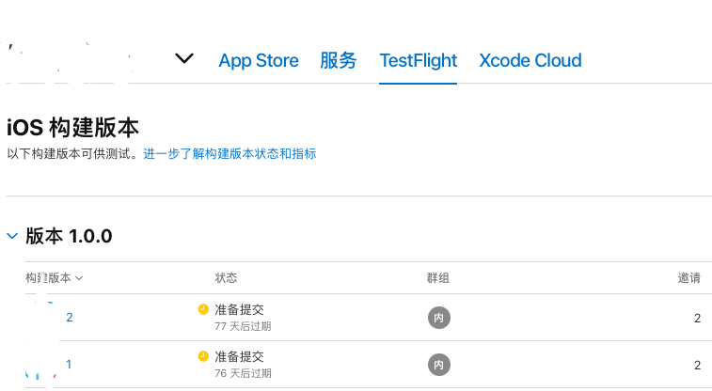Image resolution: width=712 pixels, height=391 pixels.
Task: Open the build 2 link
Action: click(x=70, y=317)
